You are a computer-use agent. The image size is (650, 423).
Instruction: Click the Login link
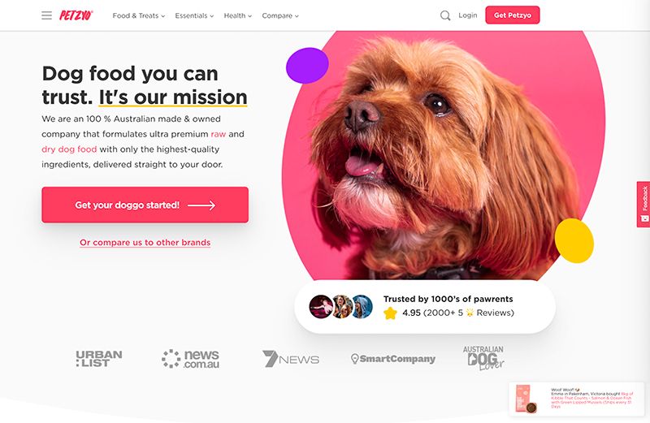click(x=468, y=15)
